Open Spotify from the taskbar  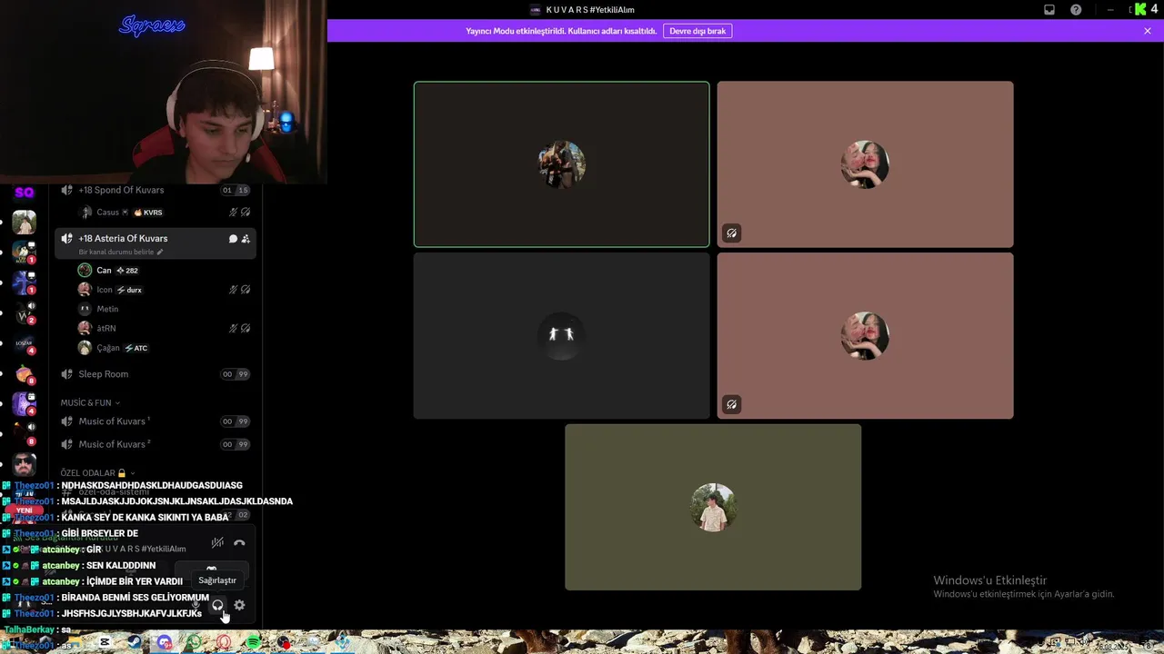click(x=253, y=643)
